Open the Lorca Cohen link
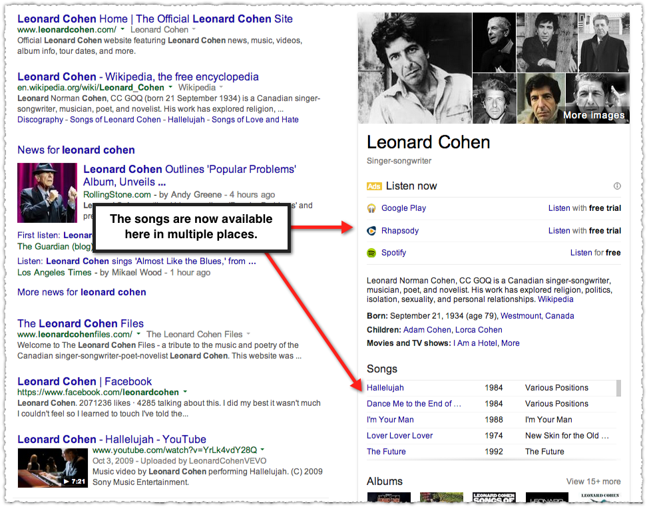 pos(479,330)
